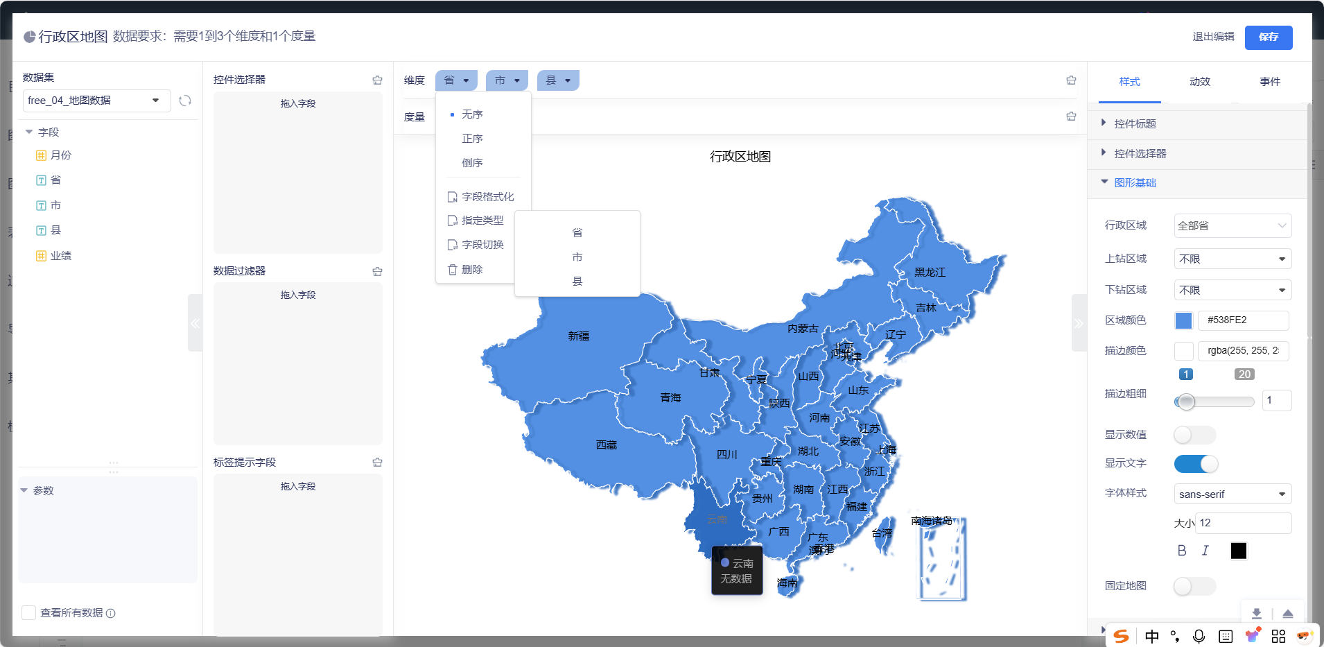Click the clear icon on the 度量 row

1071,117
